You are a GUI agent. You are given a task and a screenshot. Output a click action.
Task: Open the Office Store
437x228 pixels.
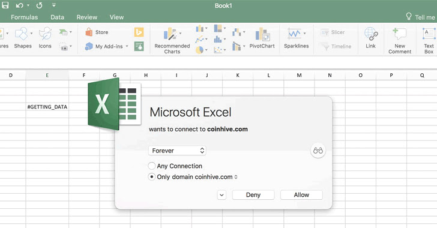coord(97,32)
